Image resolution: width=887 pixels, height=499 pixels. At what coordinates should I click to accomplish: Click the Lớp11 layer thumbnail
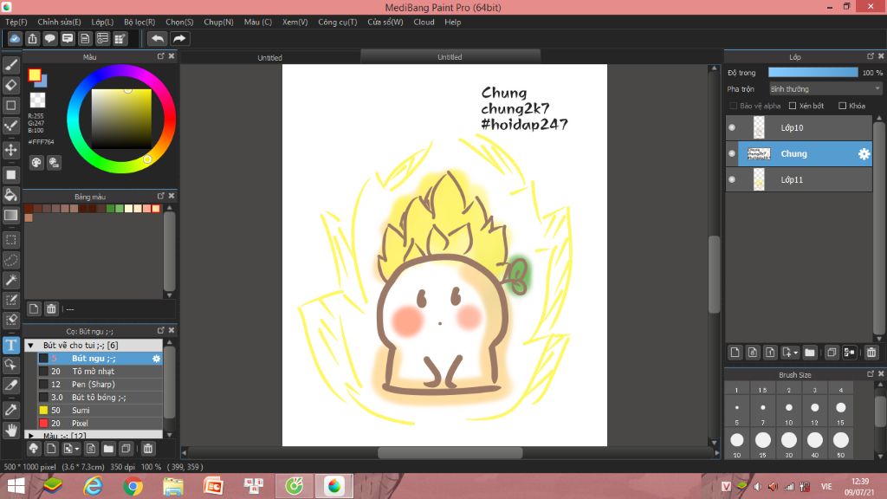(759, 180)
